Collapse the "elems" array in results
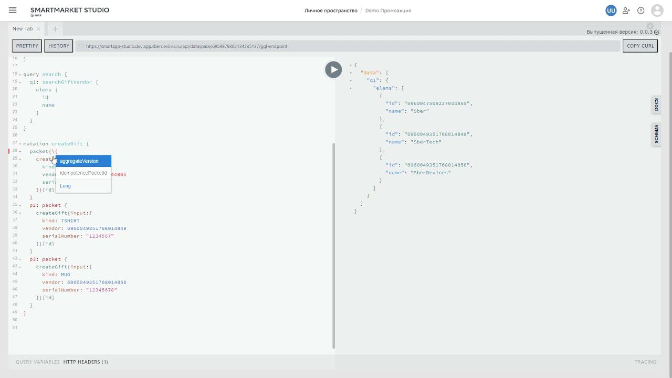Image resolution: width=672 pixels, height=378 pixels. point(351,88)
